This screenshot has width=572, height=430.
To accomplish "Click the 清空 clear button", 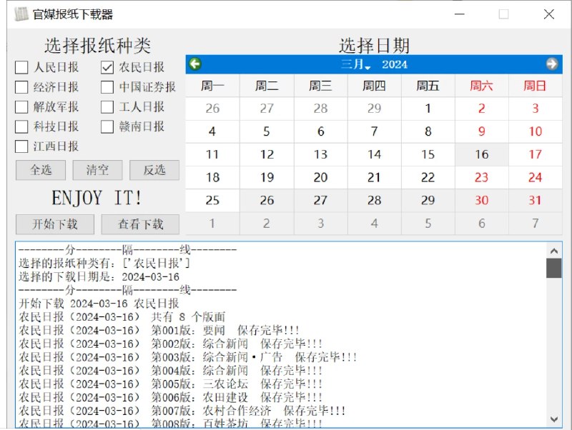I will pyautogui.click(x=97, y=170).
